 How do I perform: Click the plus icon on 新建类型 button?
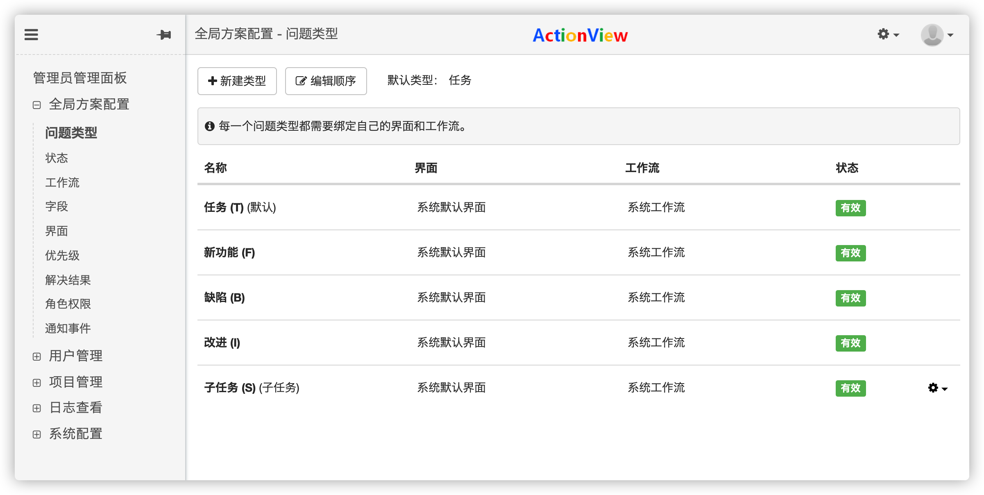212,81
